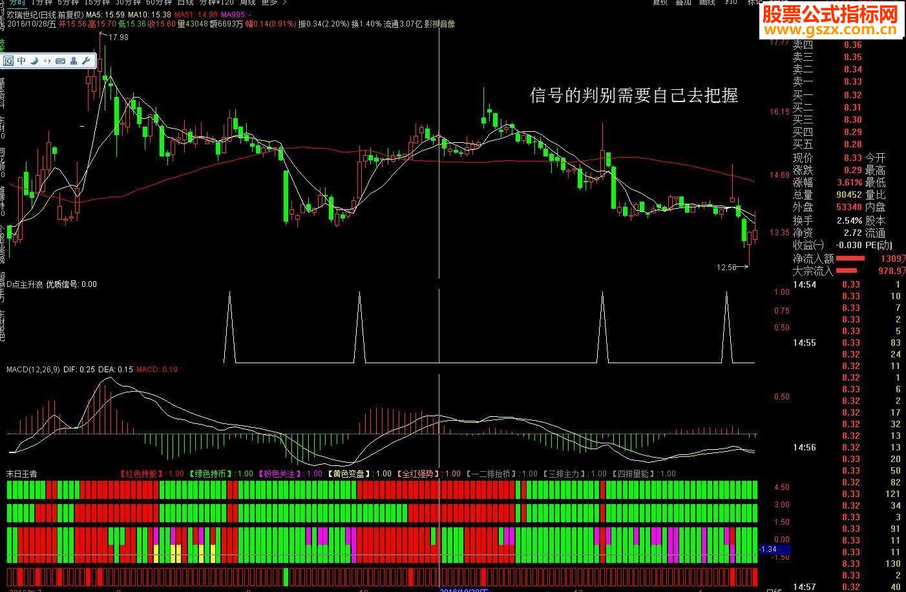Viewport: 906px width, 592px height.
Task: Click 买五 order row price 8.28
Action: 852,144
